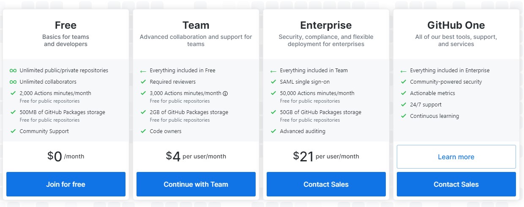The image size is (524, 207).
Task: Click the arrow icon beside Everything included in Enterprise
Action: (404, 71)
